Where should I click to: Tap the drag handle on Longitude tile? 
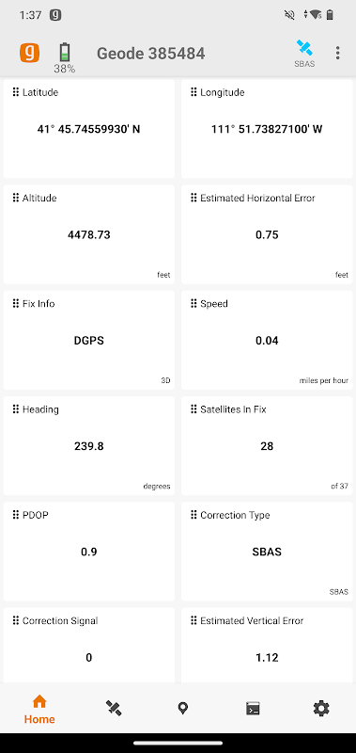click(193, 92)
